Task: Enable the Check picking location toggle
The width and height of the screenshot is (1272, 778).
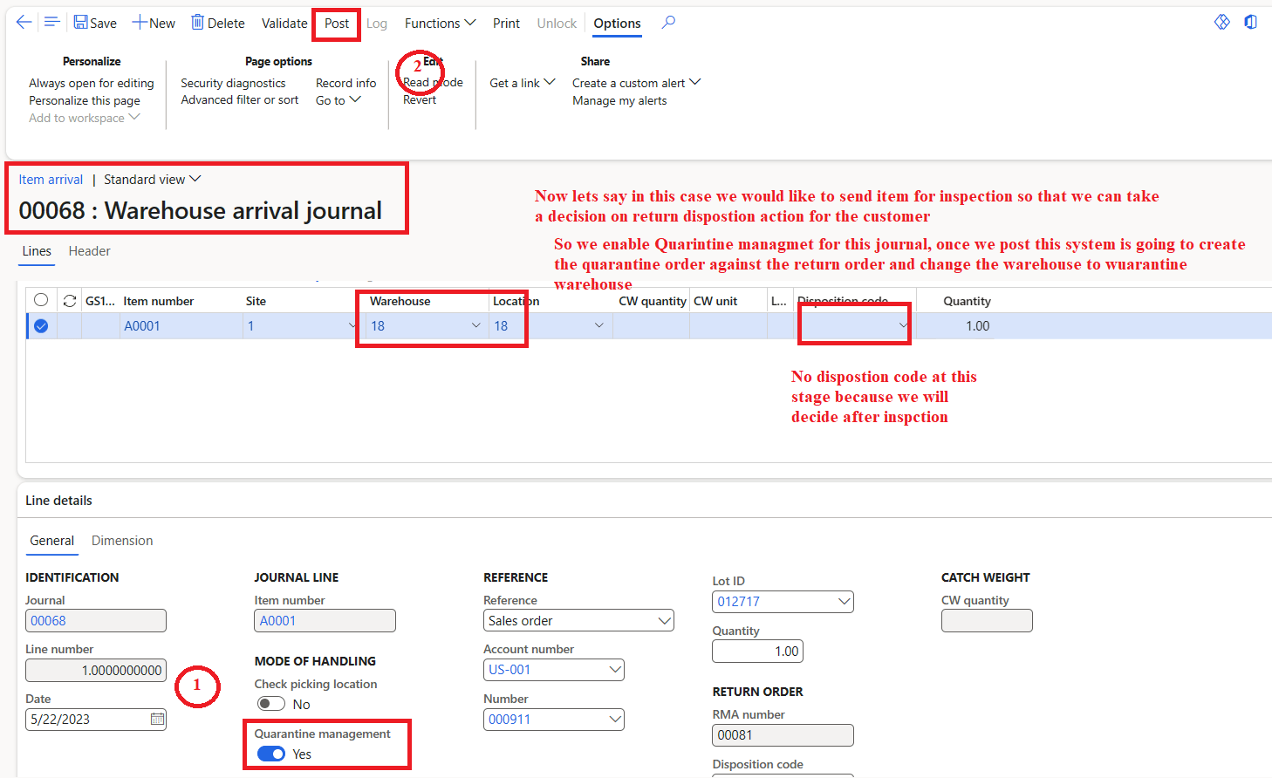Action: tap(270, 703)
